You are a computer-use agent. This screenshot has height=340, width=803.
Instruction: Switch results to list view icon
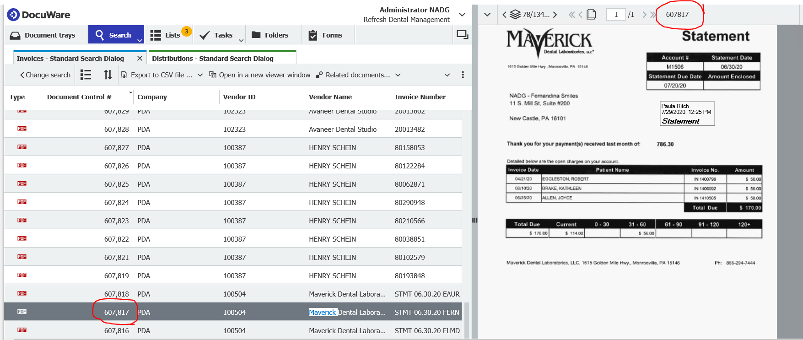click(86, 75)
